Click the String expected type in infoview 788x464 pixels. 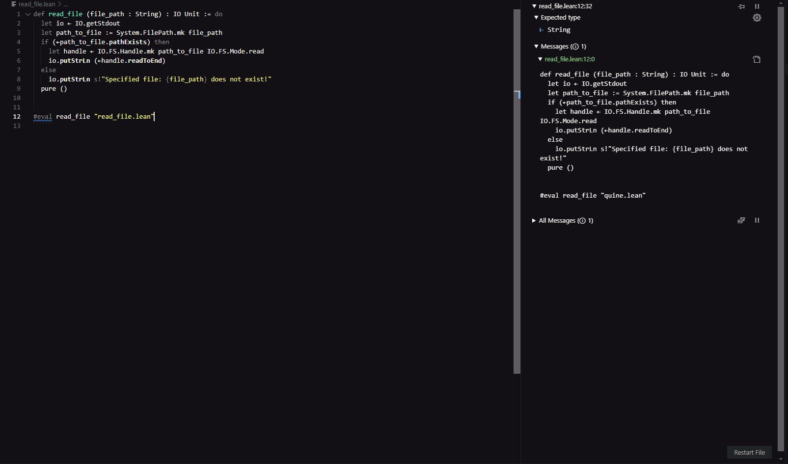pos(559,30)
